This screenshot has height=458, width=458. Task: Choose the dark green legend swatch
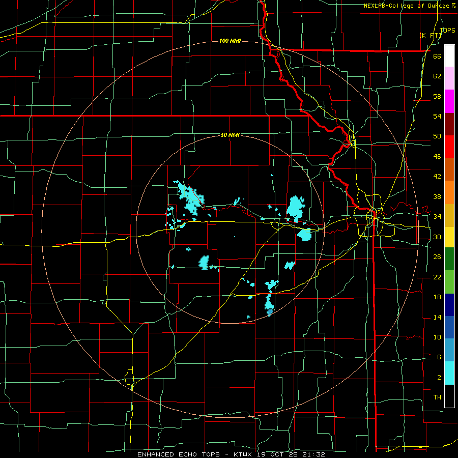tap(449, 259)
